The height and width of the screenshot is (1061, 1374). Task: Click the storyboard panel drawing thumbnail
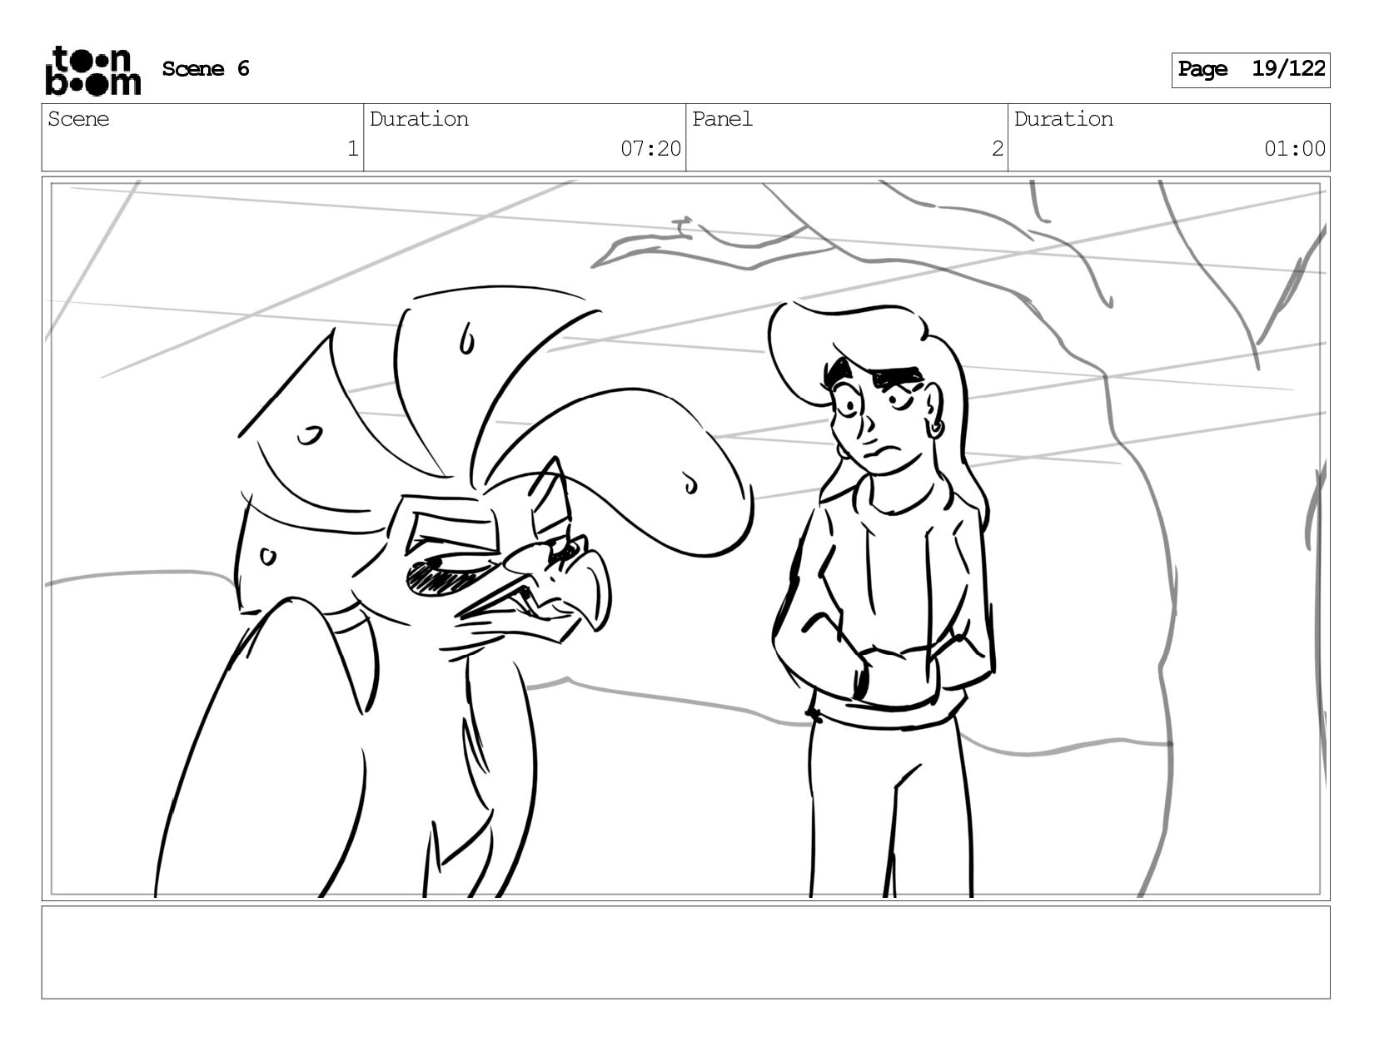click(x=686, y=538)
